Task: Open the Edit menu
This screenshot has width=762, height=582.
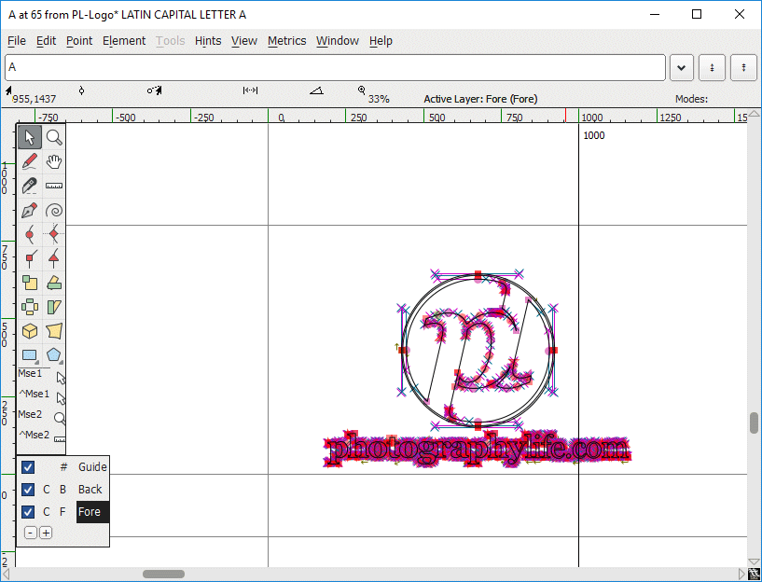Action: (x=46, y=41)
